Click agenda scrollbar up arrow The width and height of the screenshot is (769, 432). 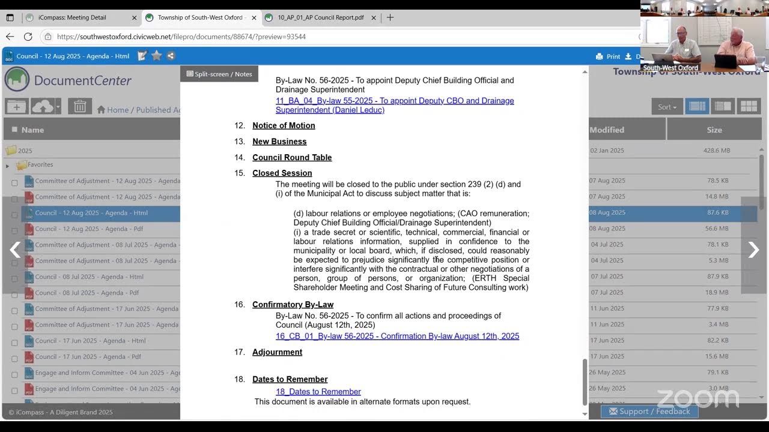(585, 72)
